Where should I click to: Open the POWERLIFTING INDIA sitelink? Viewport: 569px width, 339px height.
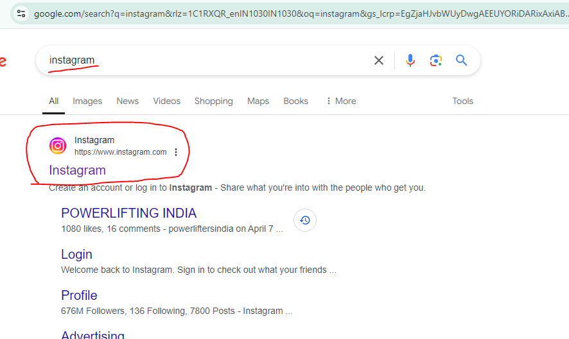129,213
